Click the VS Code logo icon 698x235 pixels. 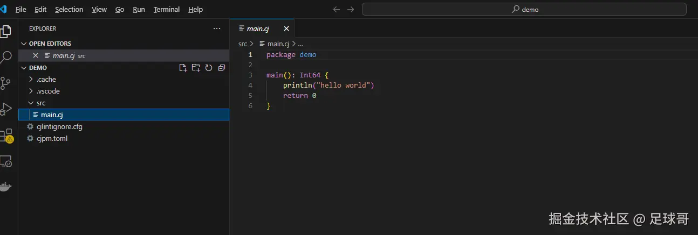(3, 9)
